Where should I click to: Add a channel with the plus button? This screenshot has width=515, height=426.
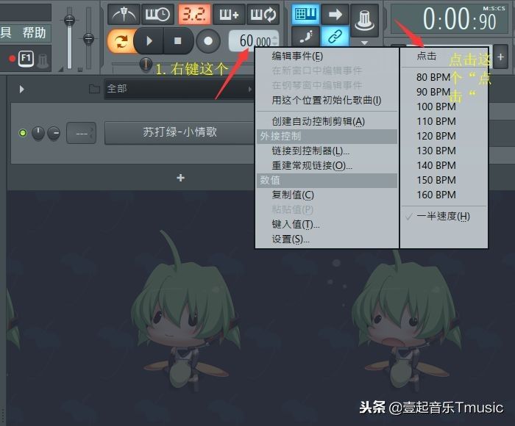[x=181, y=178]
